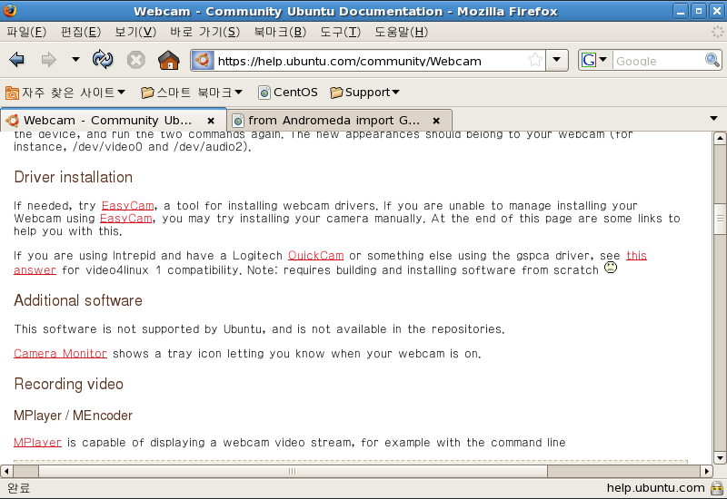Follow the 'this' link after 'gspca driver, see'
Screen dimensions: 727x499
[x=637, y=256]
